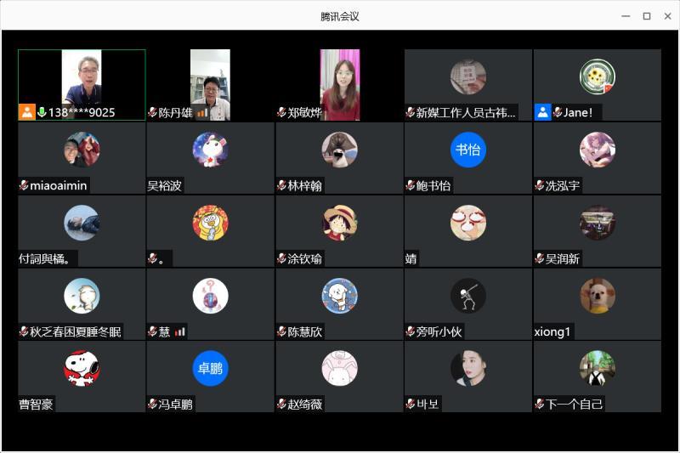Click the dancing skeleton avatar of 旁听小伙
Screen dimensions: 680x453
[x=468, y=296]
